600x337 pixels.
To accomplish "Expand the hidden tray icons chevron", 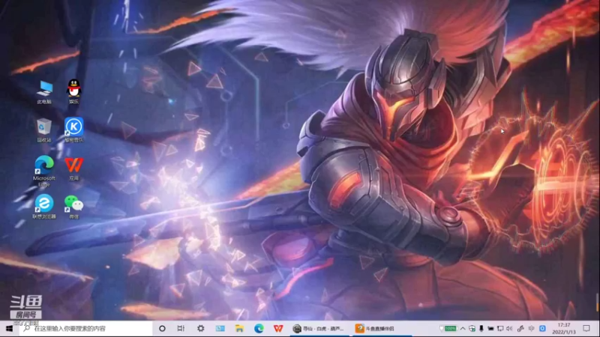I will pos(463,329).
